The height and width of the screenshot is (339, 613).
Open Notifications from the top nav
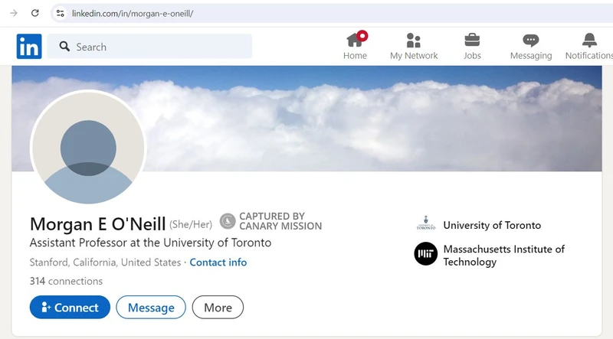(x=589, y=46)
